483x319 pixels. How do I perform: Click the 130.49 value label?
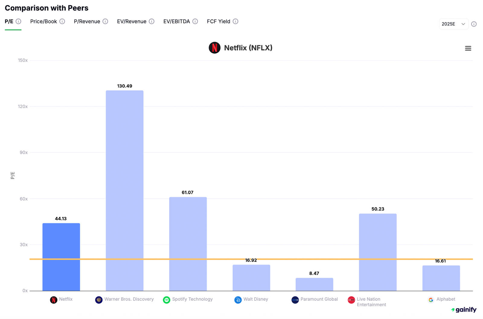(125, 86)
